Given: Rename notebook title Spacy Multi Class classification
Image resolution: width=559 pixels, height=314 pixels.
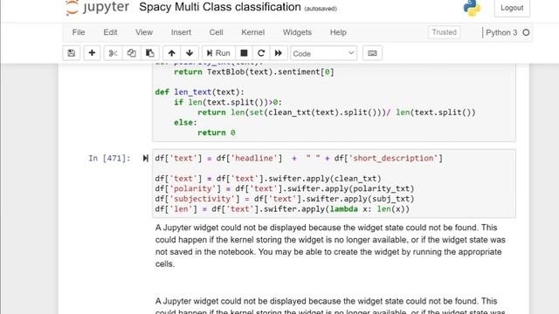Looking at the screenshot, I should coord(220,7).
